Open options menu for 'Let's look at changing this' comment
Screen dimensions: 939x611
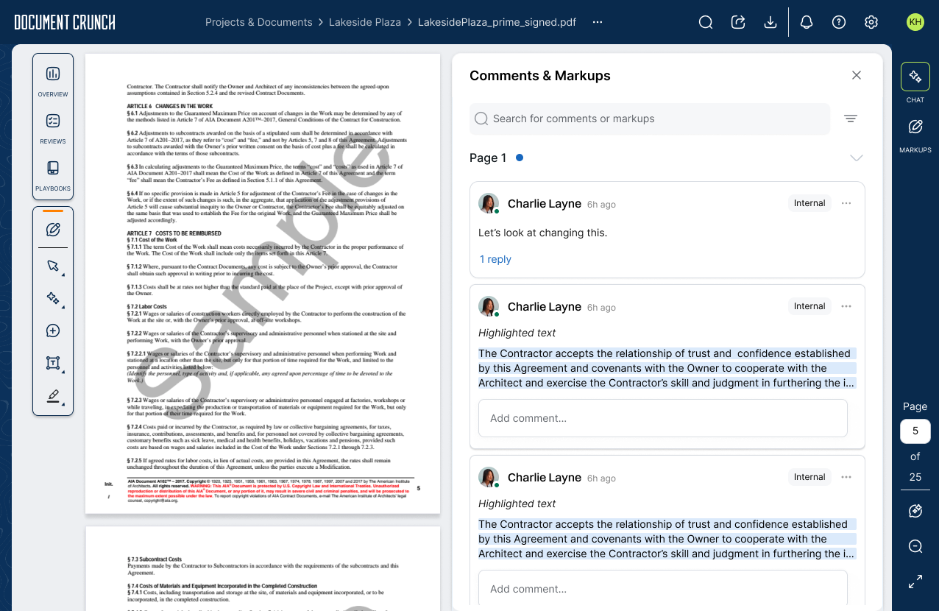(846, 203)
